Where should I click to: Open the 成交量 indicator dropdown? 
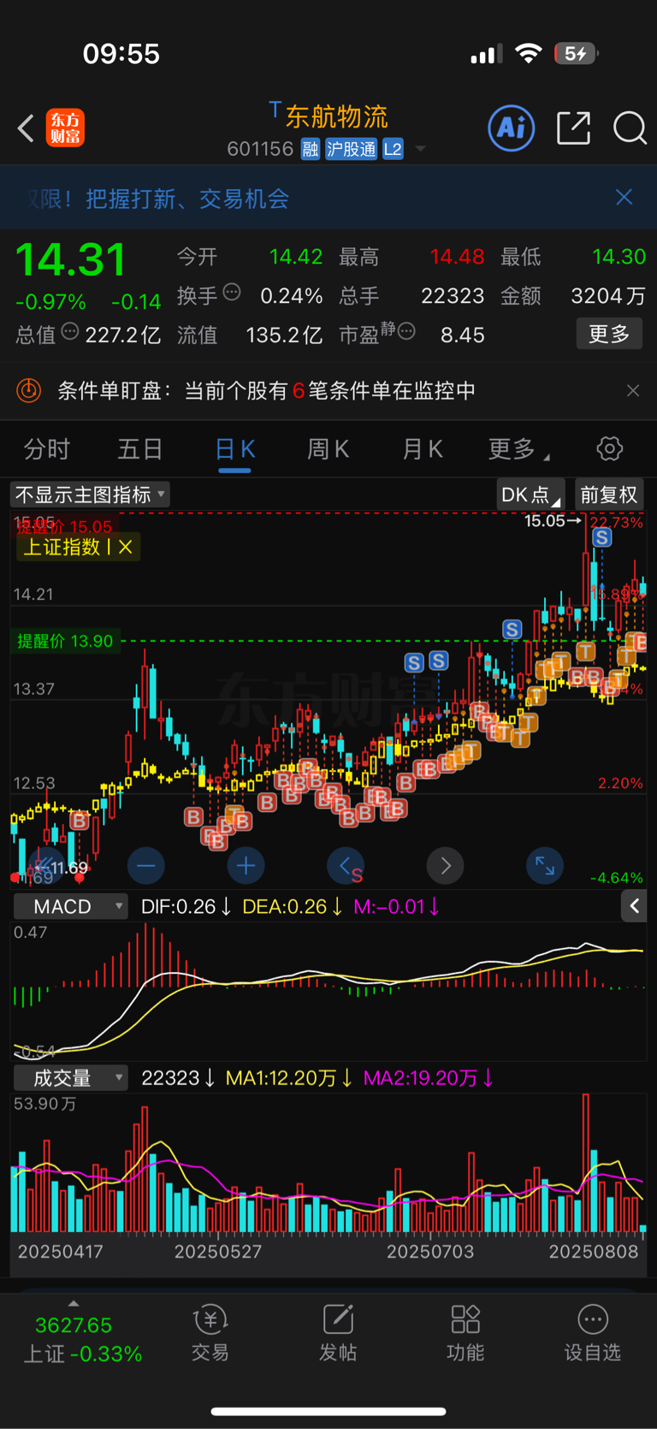pyautogui.click(x=71, y=1078)
